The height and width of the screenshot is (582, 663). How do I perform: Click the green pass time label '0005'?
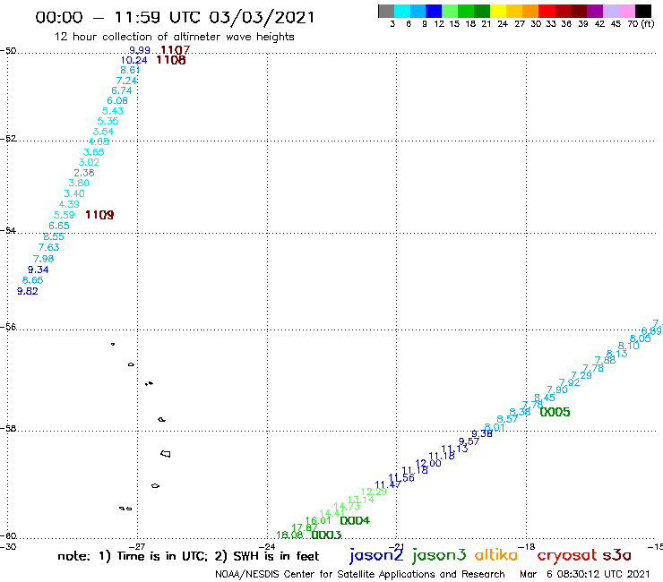click(x=555, y=412)
